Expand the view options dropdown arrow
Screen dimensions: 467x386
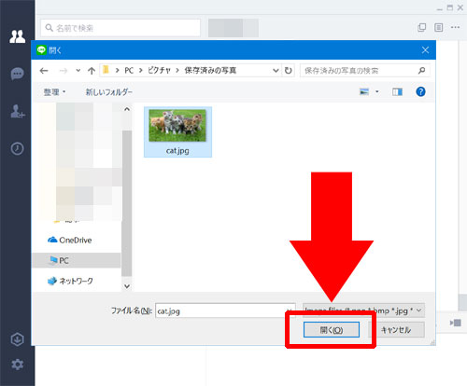[x=377, y=91]
